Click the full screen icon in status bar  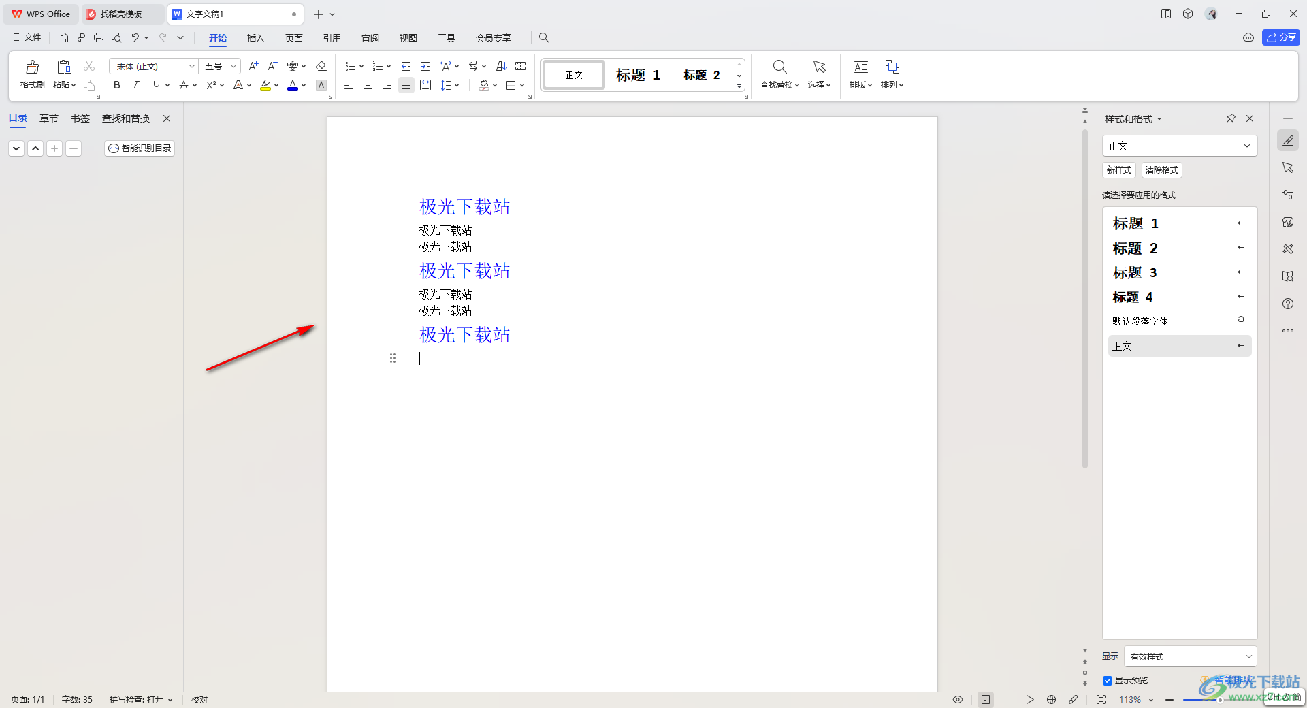pyautogui.click(x=1101, y=699)
